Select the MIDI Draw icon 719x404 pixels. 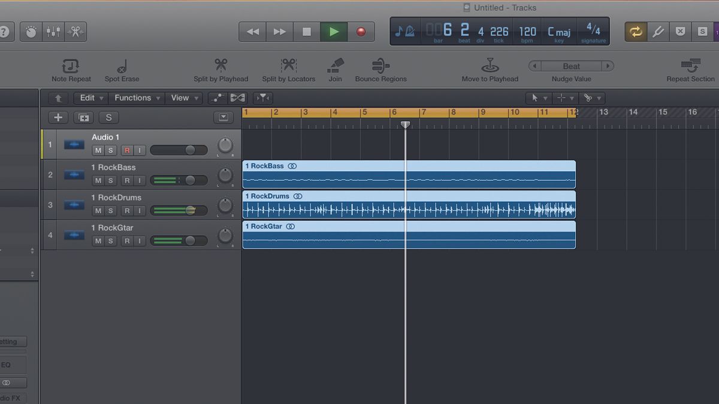[217, 98]
